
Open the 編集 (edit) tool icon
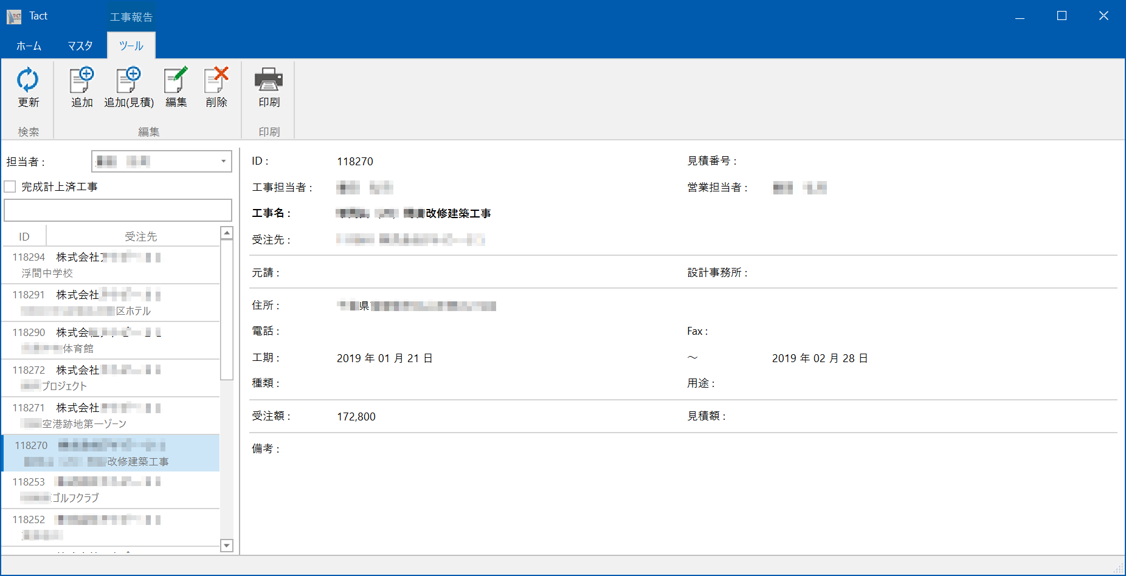[175, 87]
